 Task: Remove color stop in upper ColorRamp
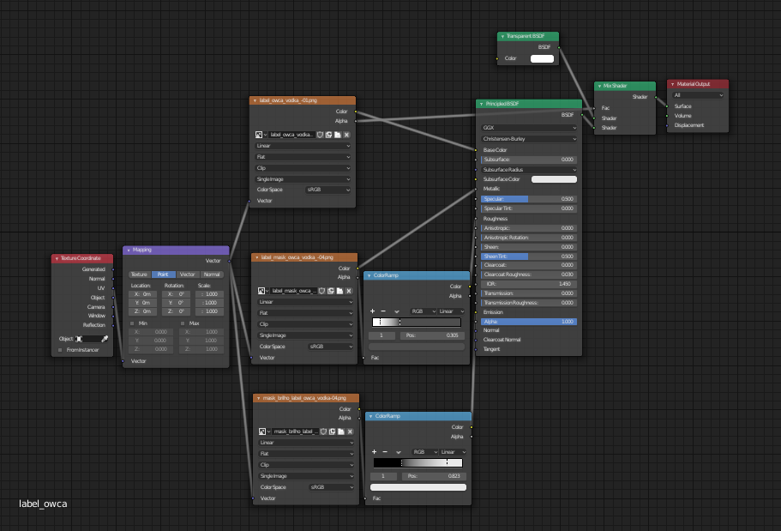(383, 311)
